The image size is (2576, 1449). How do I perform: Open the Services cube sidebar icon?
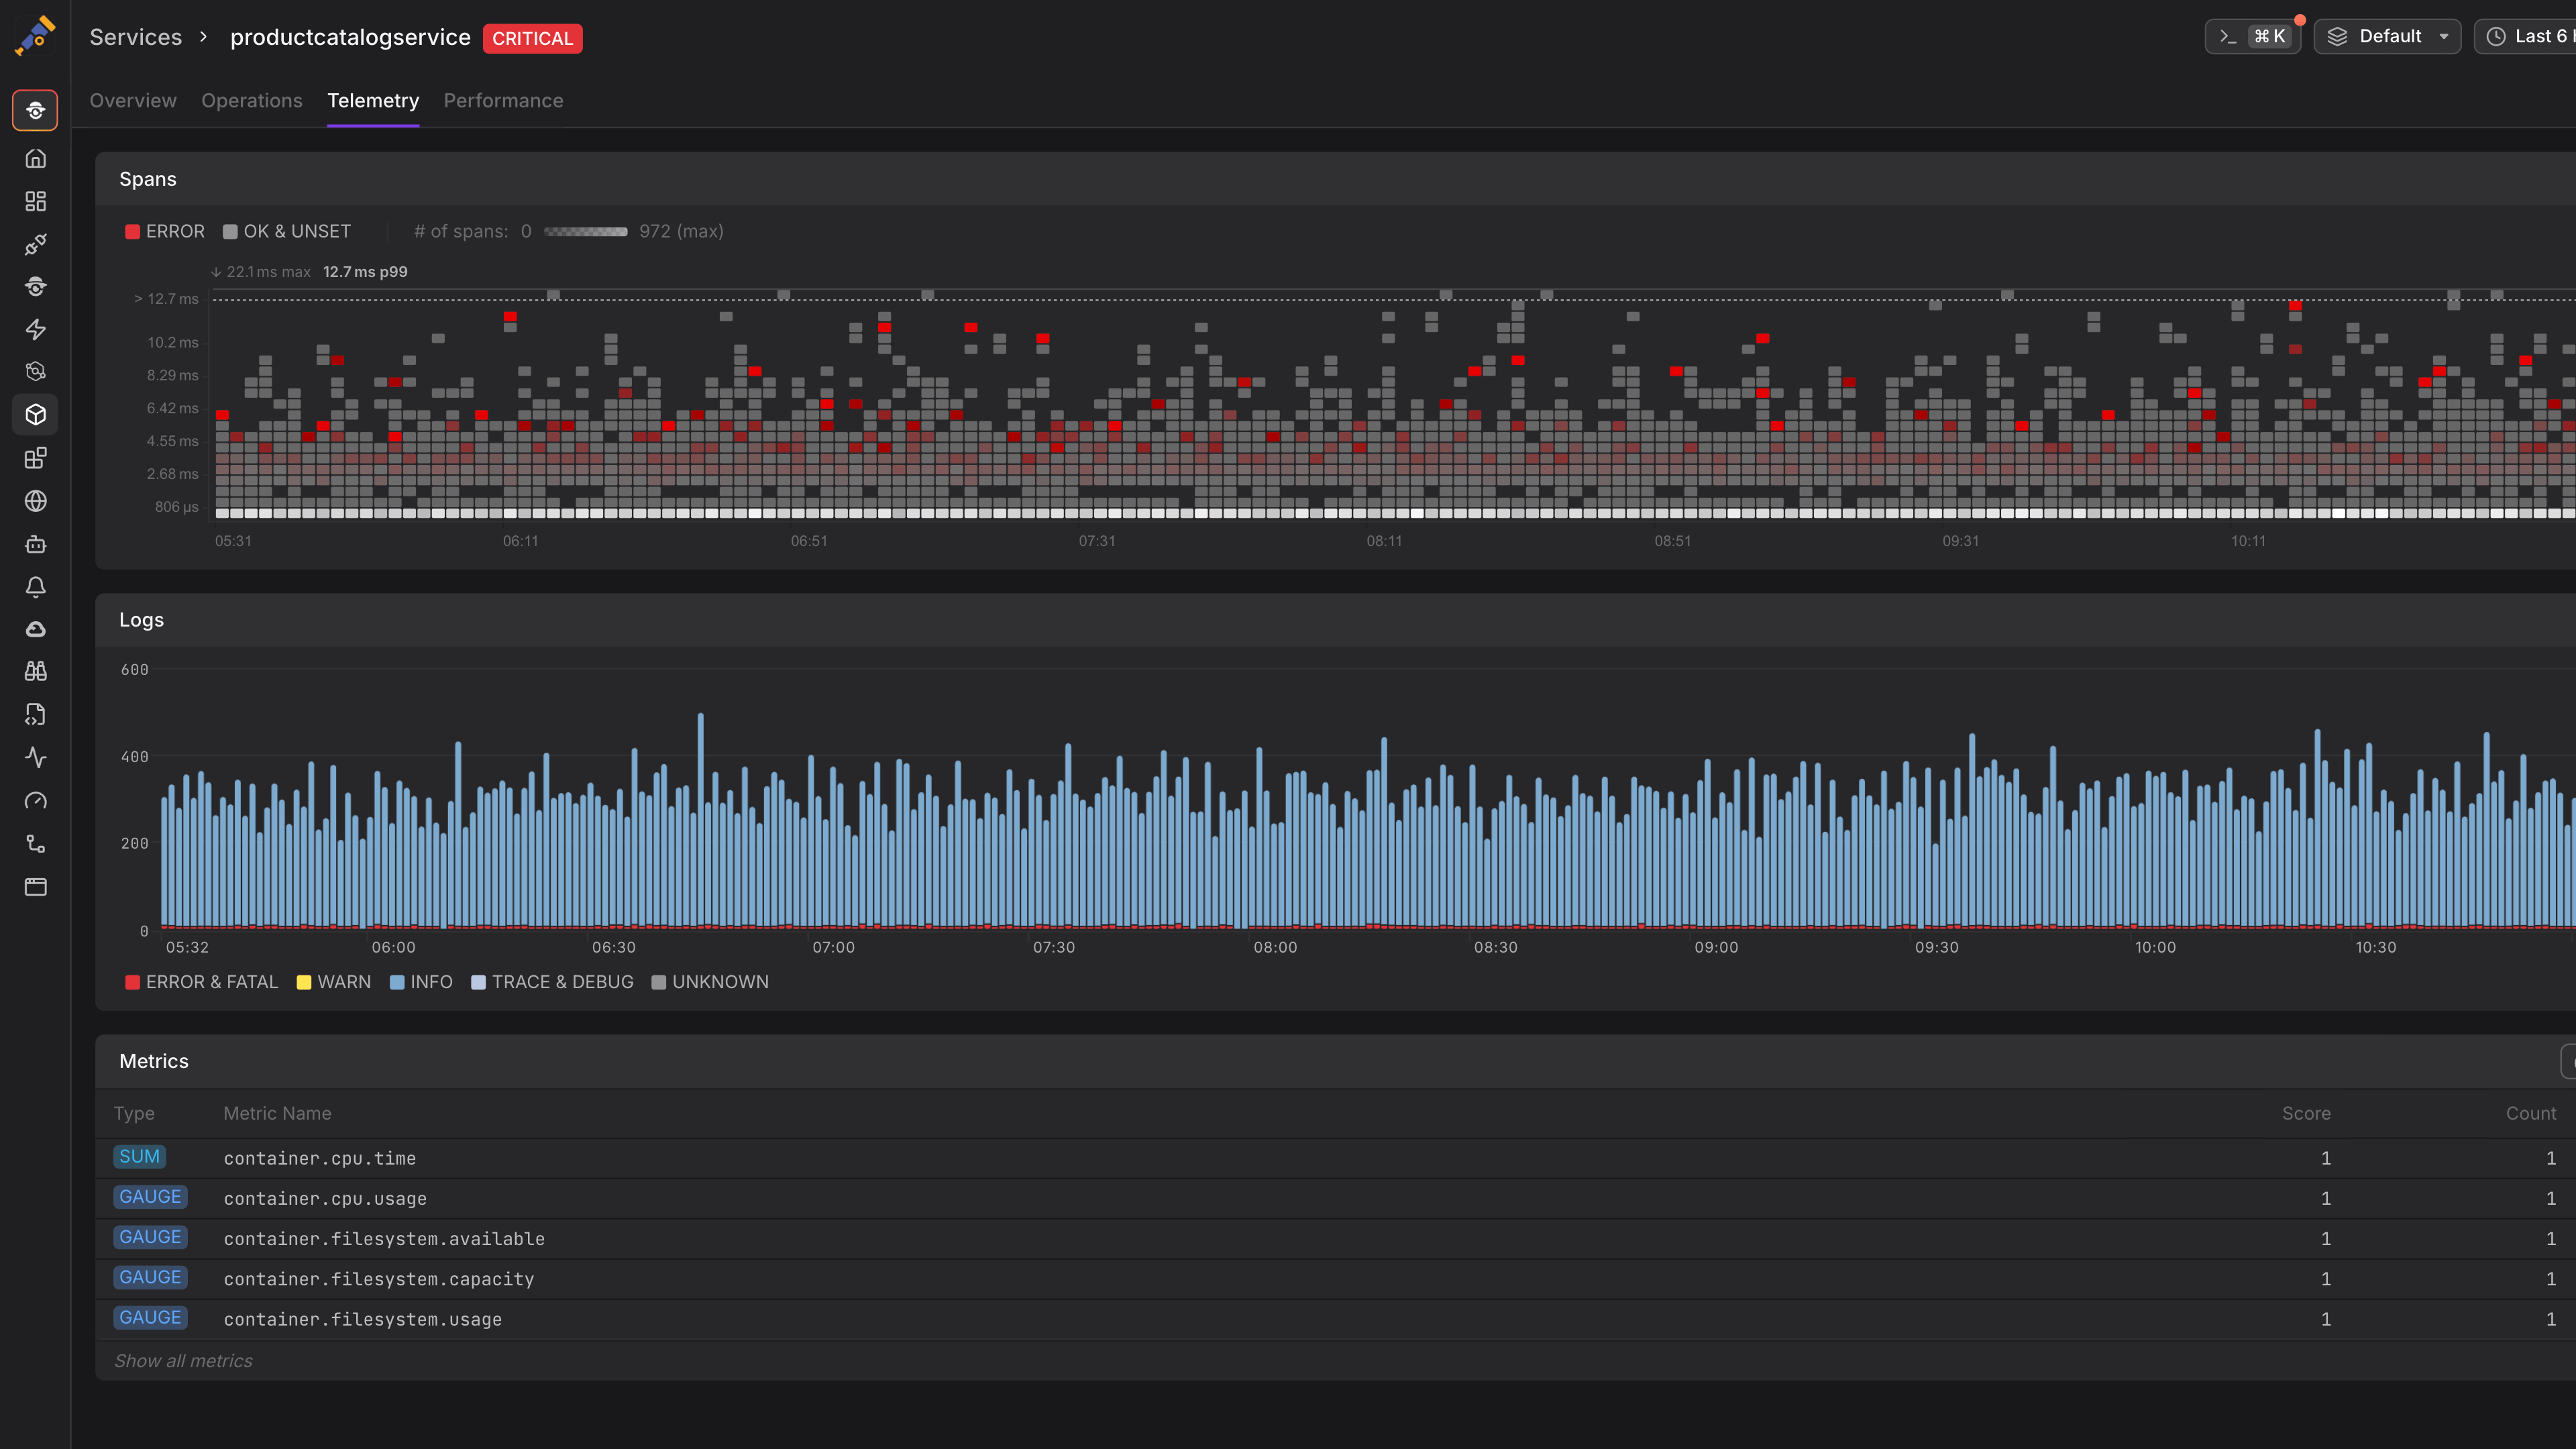pyautogui.click(x=35, y=414)
